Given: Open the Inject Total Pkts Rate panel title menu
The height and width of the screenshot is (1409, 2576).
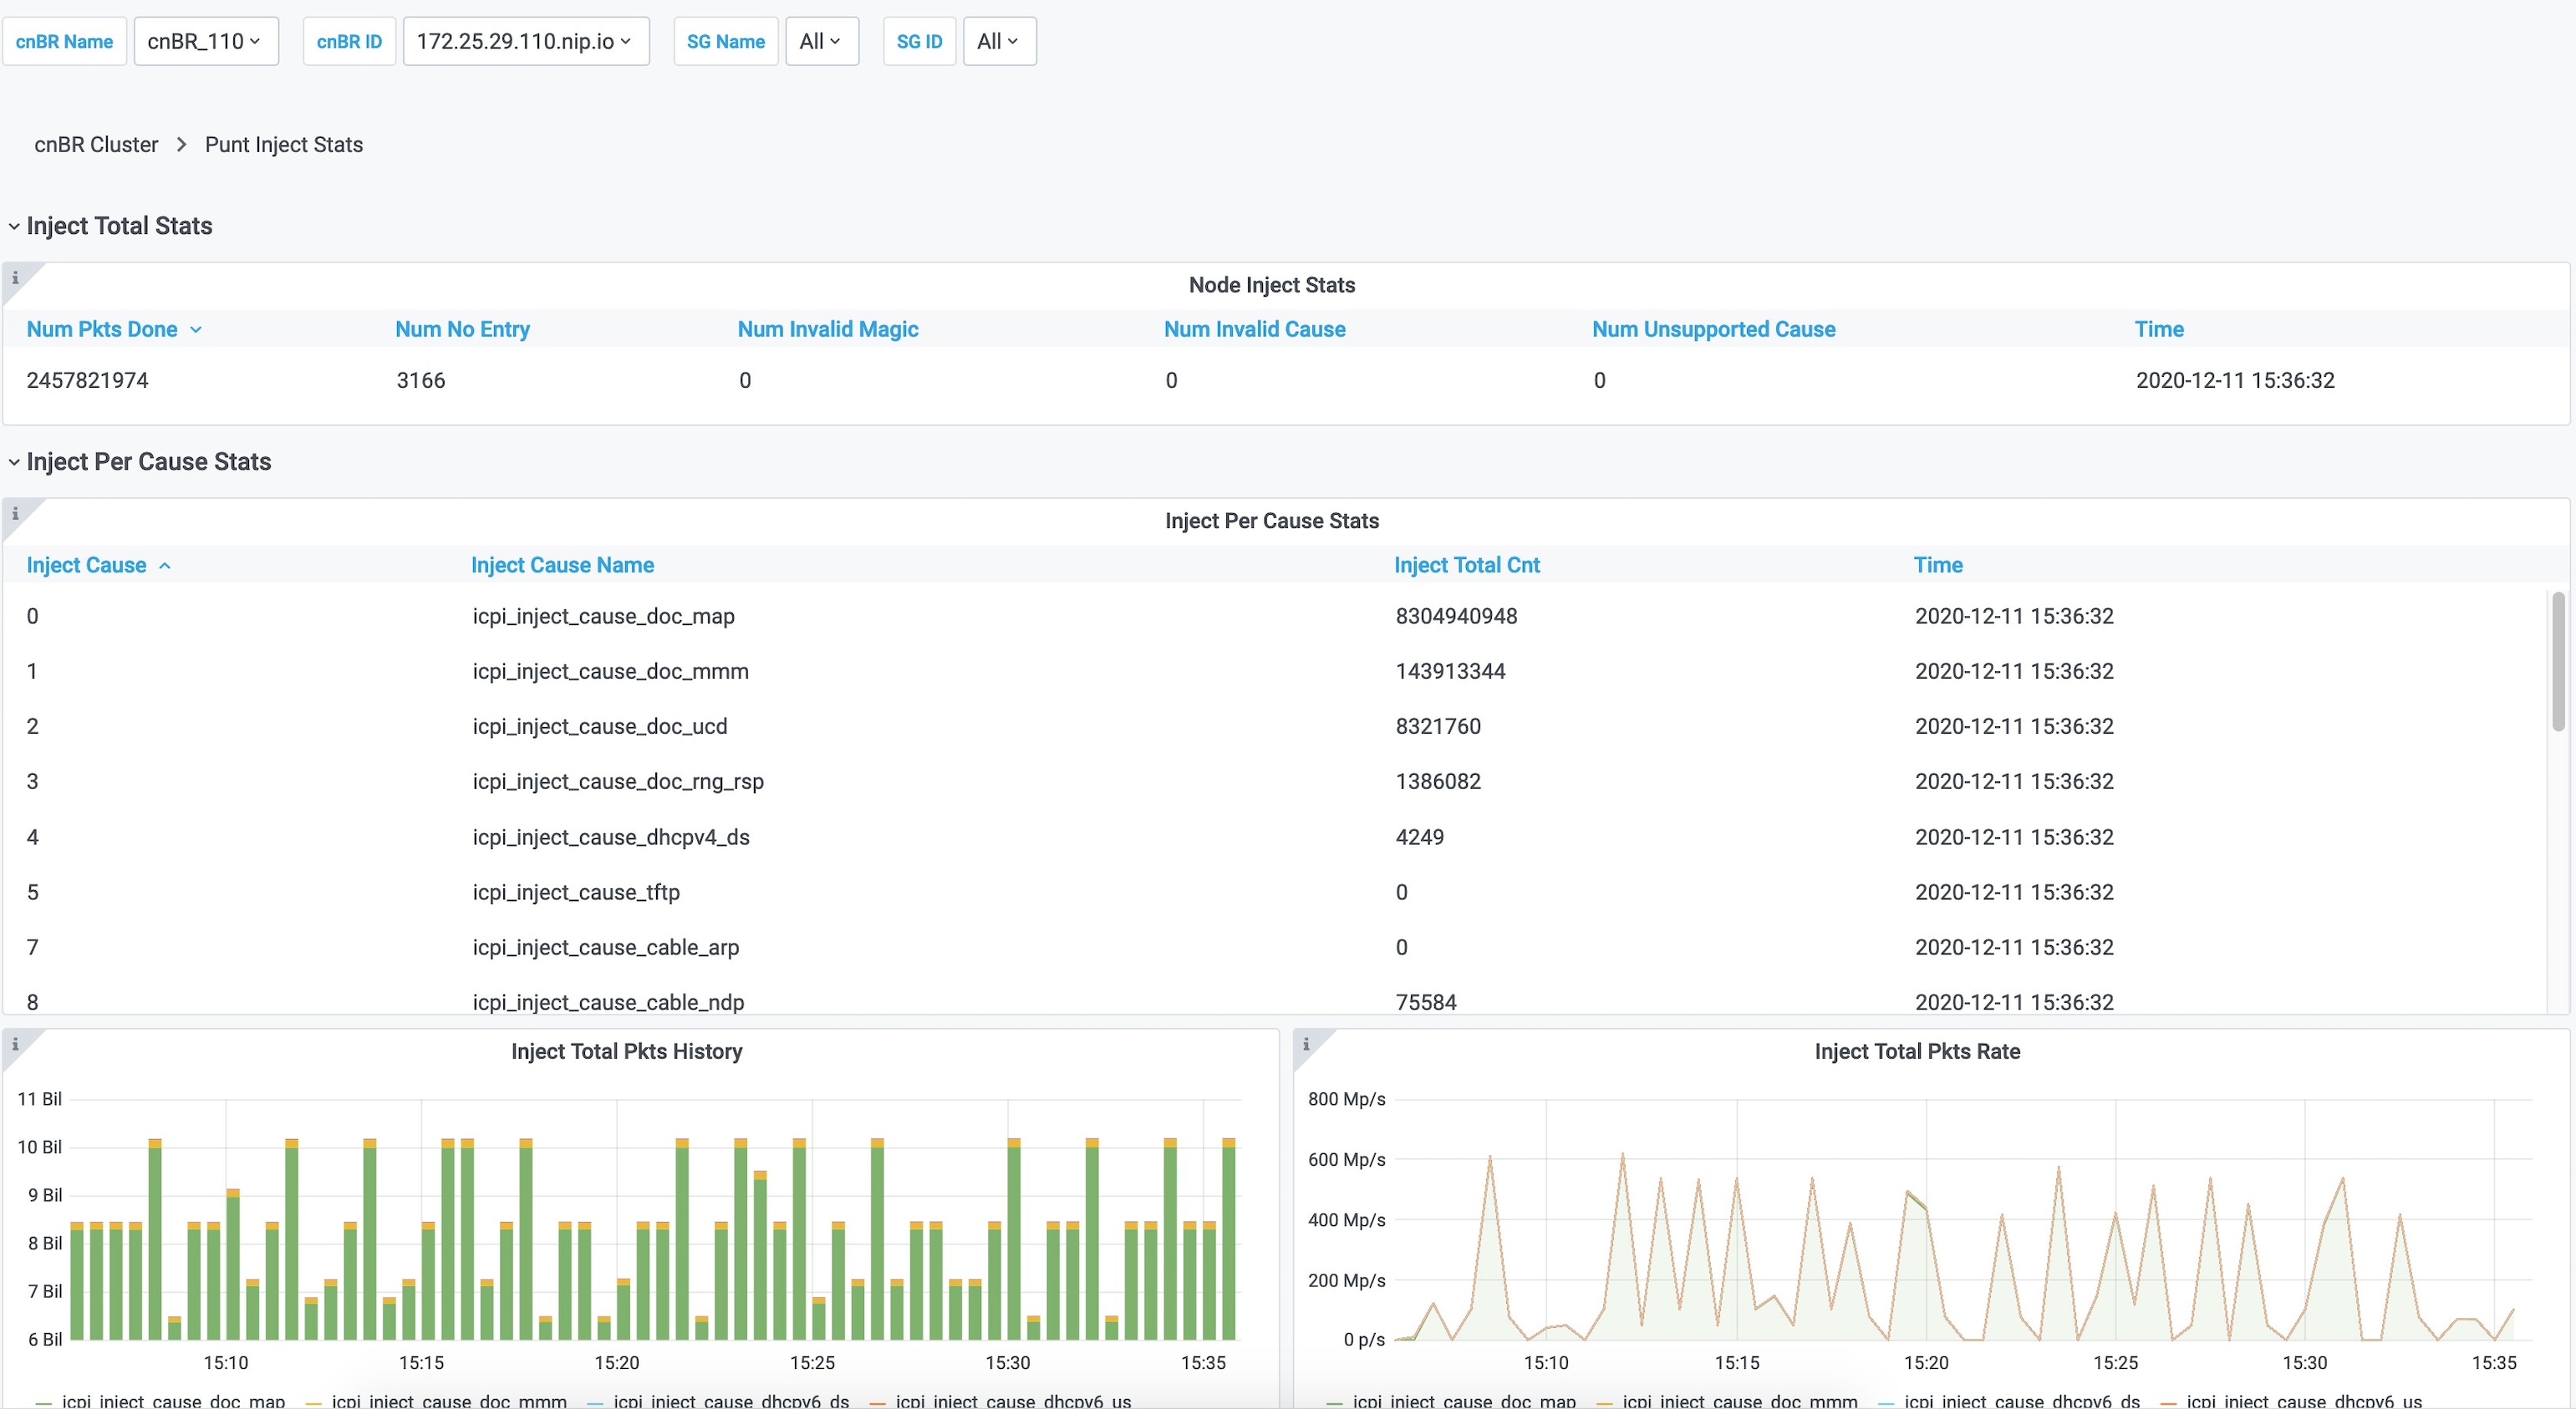Looking at the screenshot, I should (x=1917, y=1051).
